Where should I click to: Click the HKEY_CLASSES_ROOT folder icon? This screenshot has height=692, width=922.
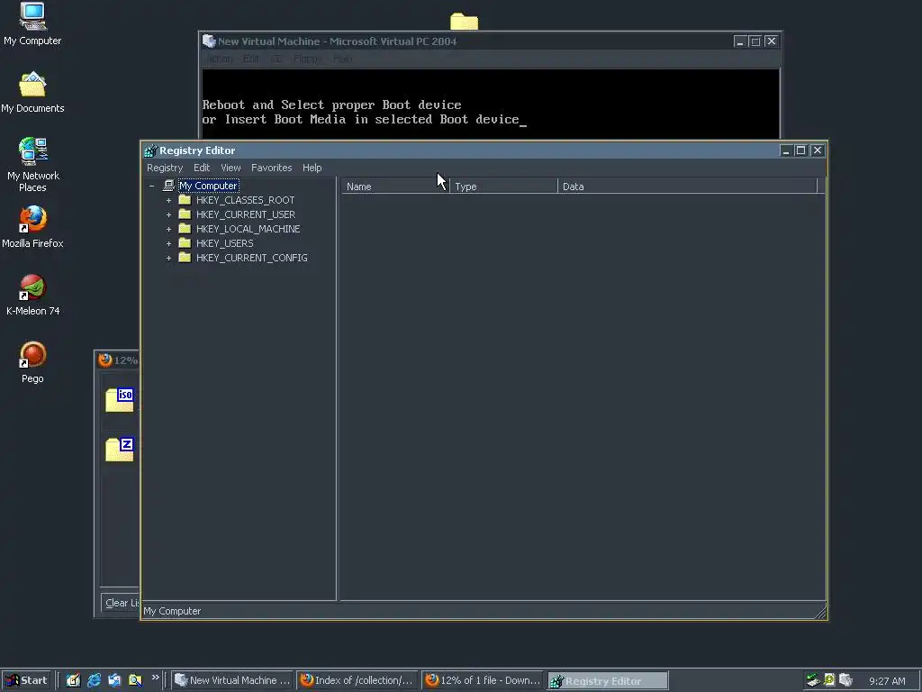[185, 200]
